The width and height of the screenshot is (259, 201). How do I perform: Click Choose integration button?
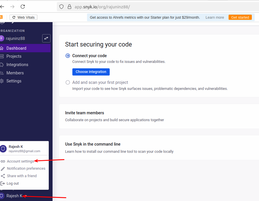[91, 72]
